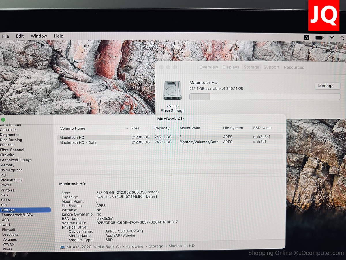Select Graphics/Displays in the sidebar

16,160
